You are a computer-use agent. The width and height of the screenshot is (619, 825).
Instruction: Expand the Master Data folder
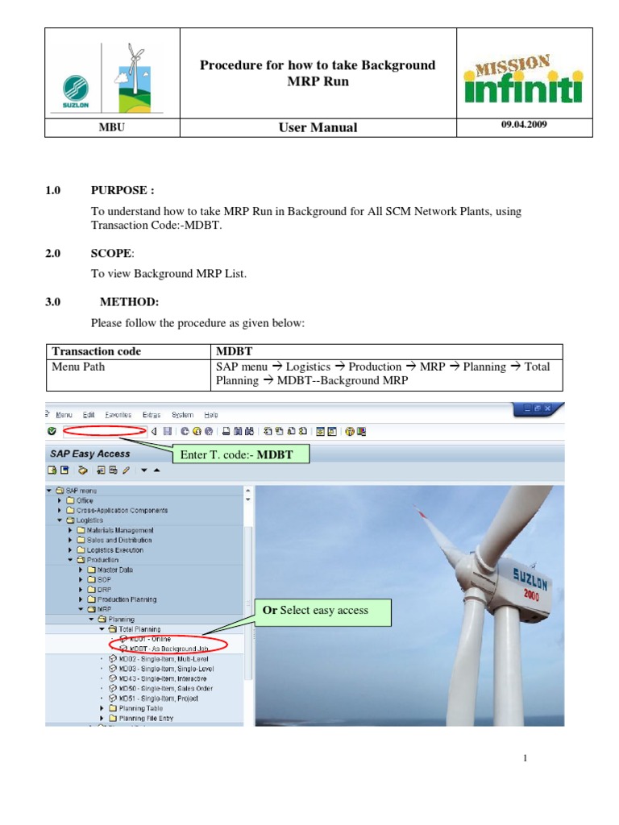(x=81, y=570)
